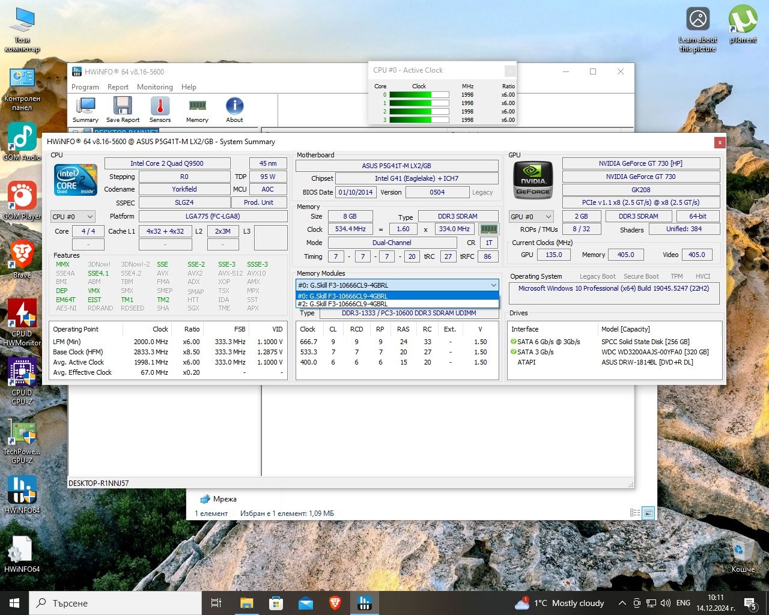Click the ASUS DRW-1814BL drive entry

click(x=647, y=362)
